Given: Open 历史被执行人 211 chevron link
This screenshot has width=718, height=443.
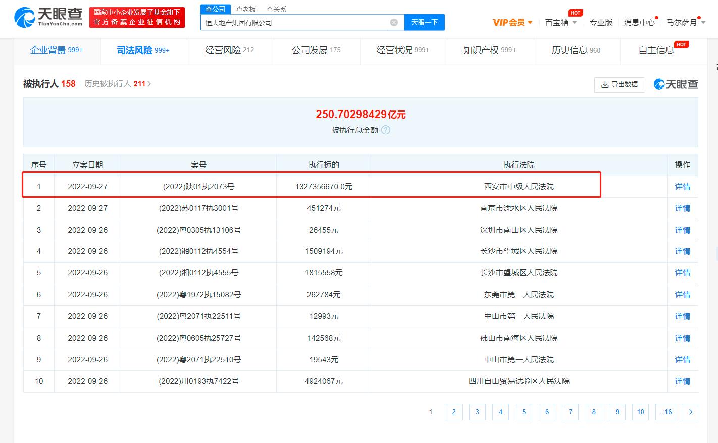Looking at the screenshot, I should (118, 84).
